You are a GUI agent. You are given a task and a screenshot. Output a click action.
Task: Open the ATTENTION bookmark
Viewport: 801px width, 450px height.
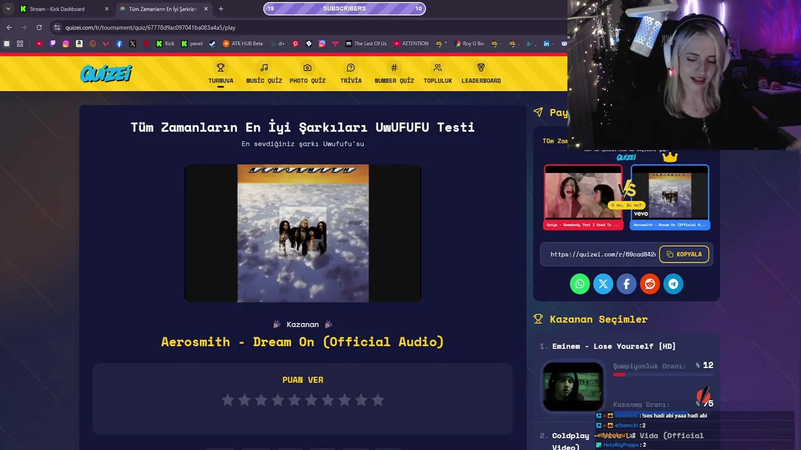[411, 44]
